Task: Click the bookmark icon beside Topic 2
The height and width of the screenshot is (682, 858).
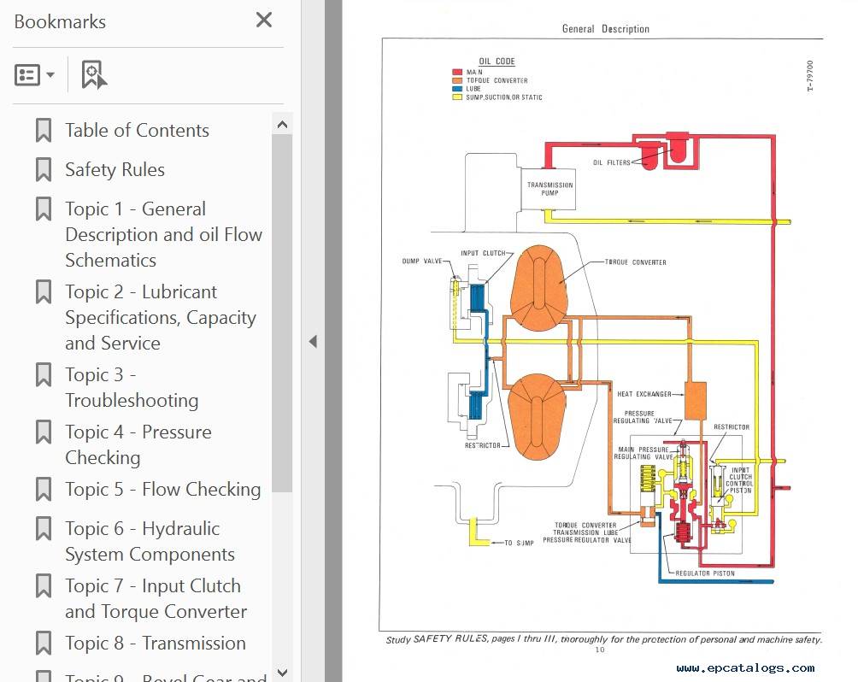Action: (44, 291)
